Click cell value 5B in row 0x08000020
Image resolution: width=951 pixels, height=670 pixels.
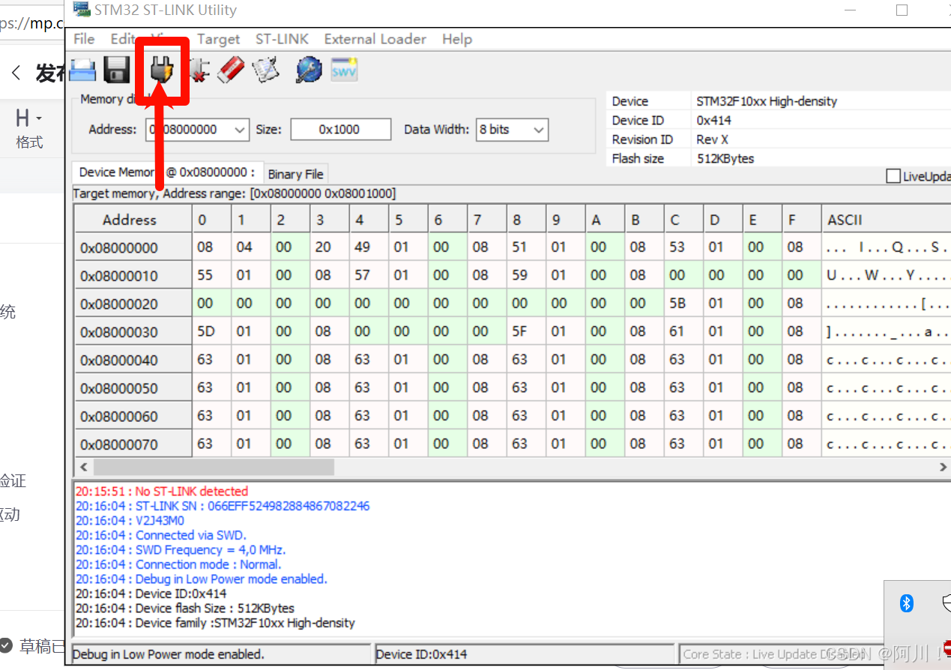pos(683,304)
